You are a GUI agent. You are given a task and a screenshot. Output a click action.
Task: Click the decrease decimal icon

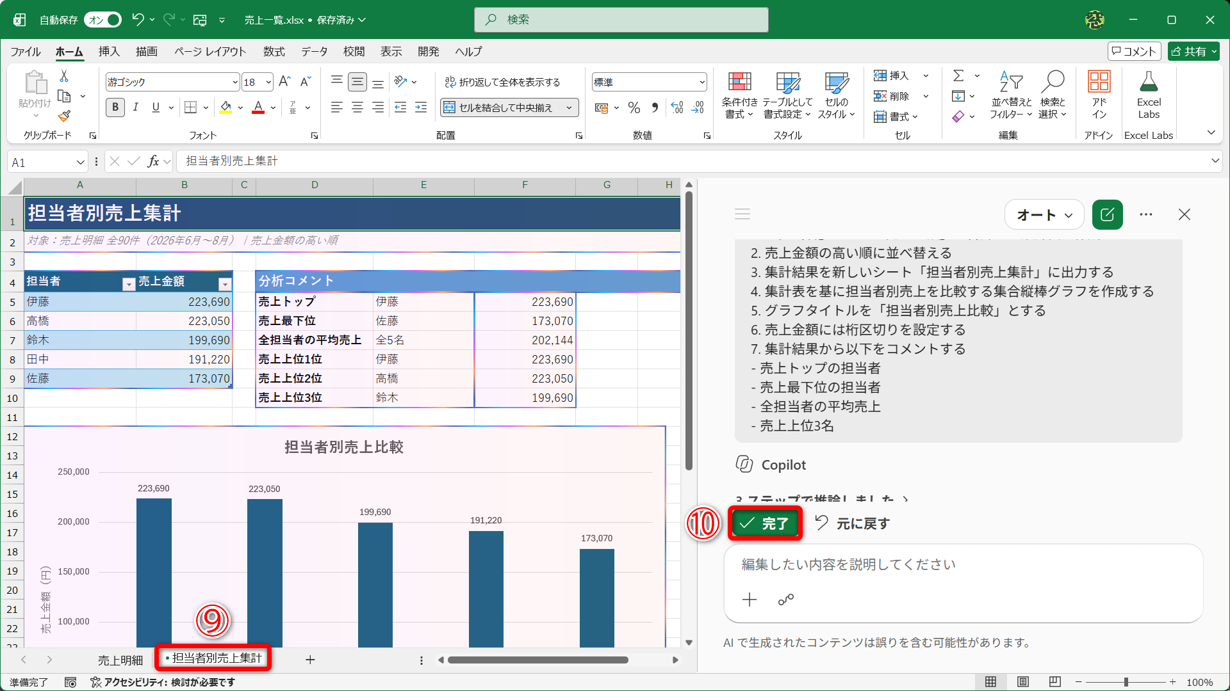click(698, 107)
